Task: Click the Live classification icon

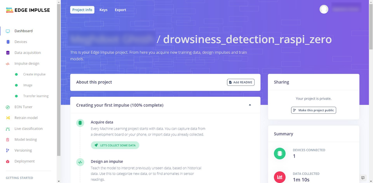Action: click(8, 129)
